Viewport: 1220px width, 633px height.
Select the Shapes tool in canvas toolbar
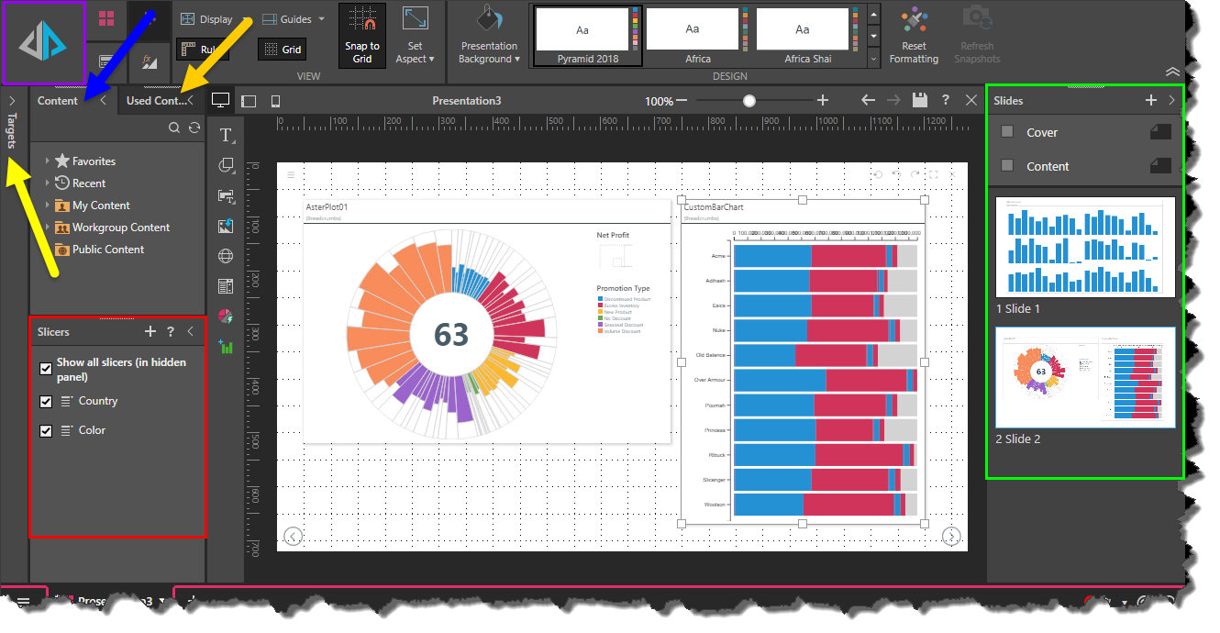pos(226,165)
